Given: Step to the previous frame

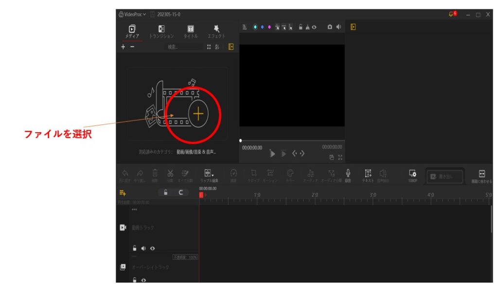Looking at the screenshot, I should coord(294,154).
